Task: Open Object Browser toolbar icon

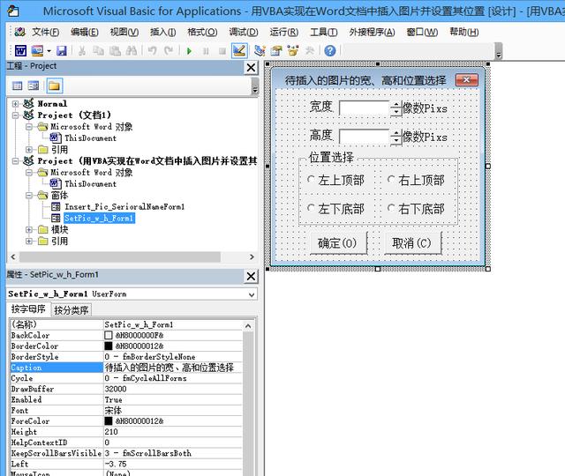Action: tap(293, 51)
